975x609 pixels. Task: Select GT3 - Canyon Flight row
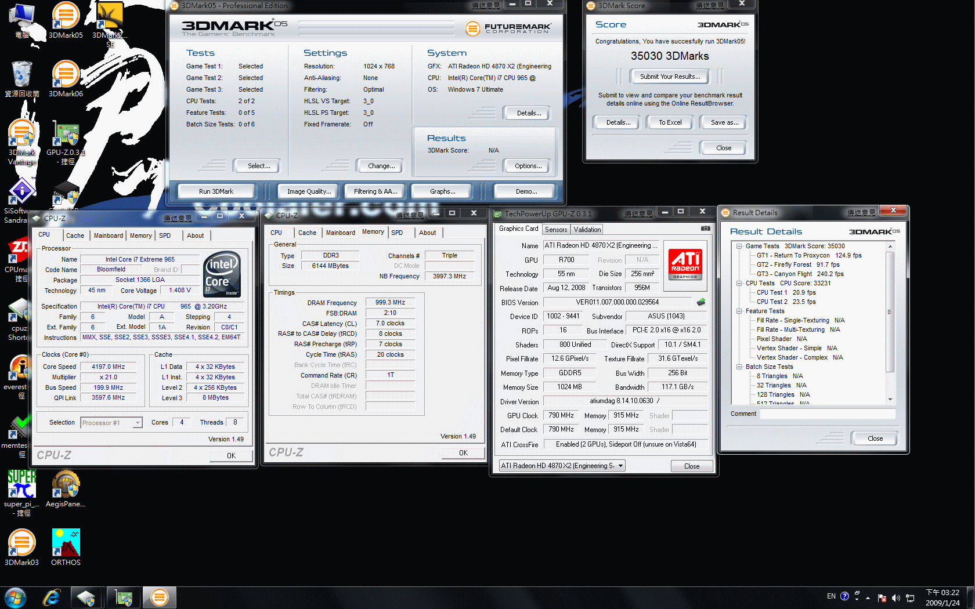click(800, 274)
